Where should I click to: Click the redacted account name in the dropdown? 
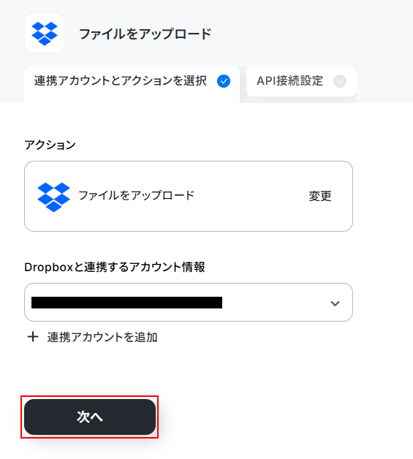coord(126,303)
